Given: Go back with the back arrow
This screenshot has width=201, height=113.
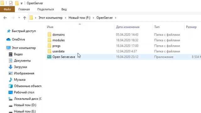Looking at the screenshot, I should [x=5, y=18].
